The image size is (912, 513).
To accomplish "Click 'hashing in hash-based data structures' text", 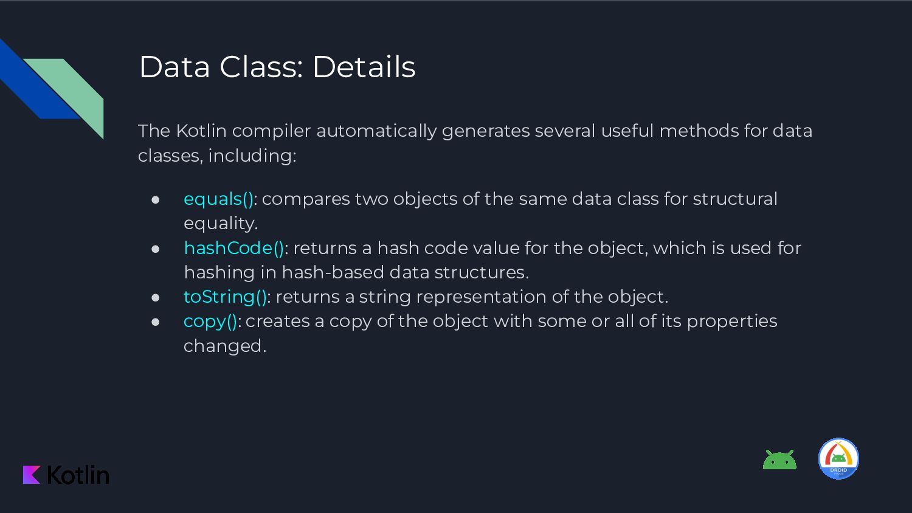I will coord(356,272).
